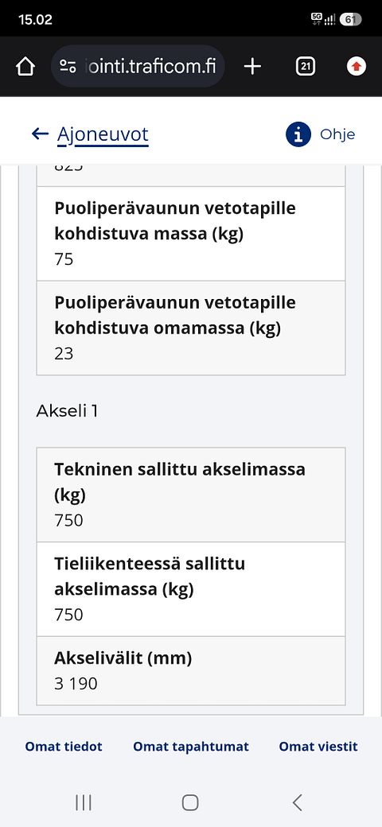Open tab switcher showing 21 tabs
382x827 pixels.
click(x=306, y=67)
